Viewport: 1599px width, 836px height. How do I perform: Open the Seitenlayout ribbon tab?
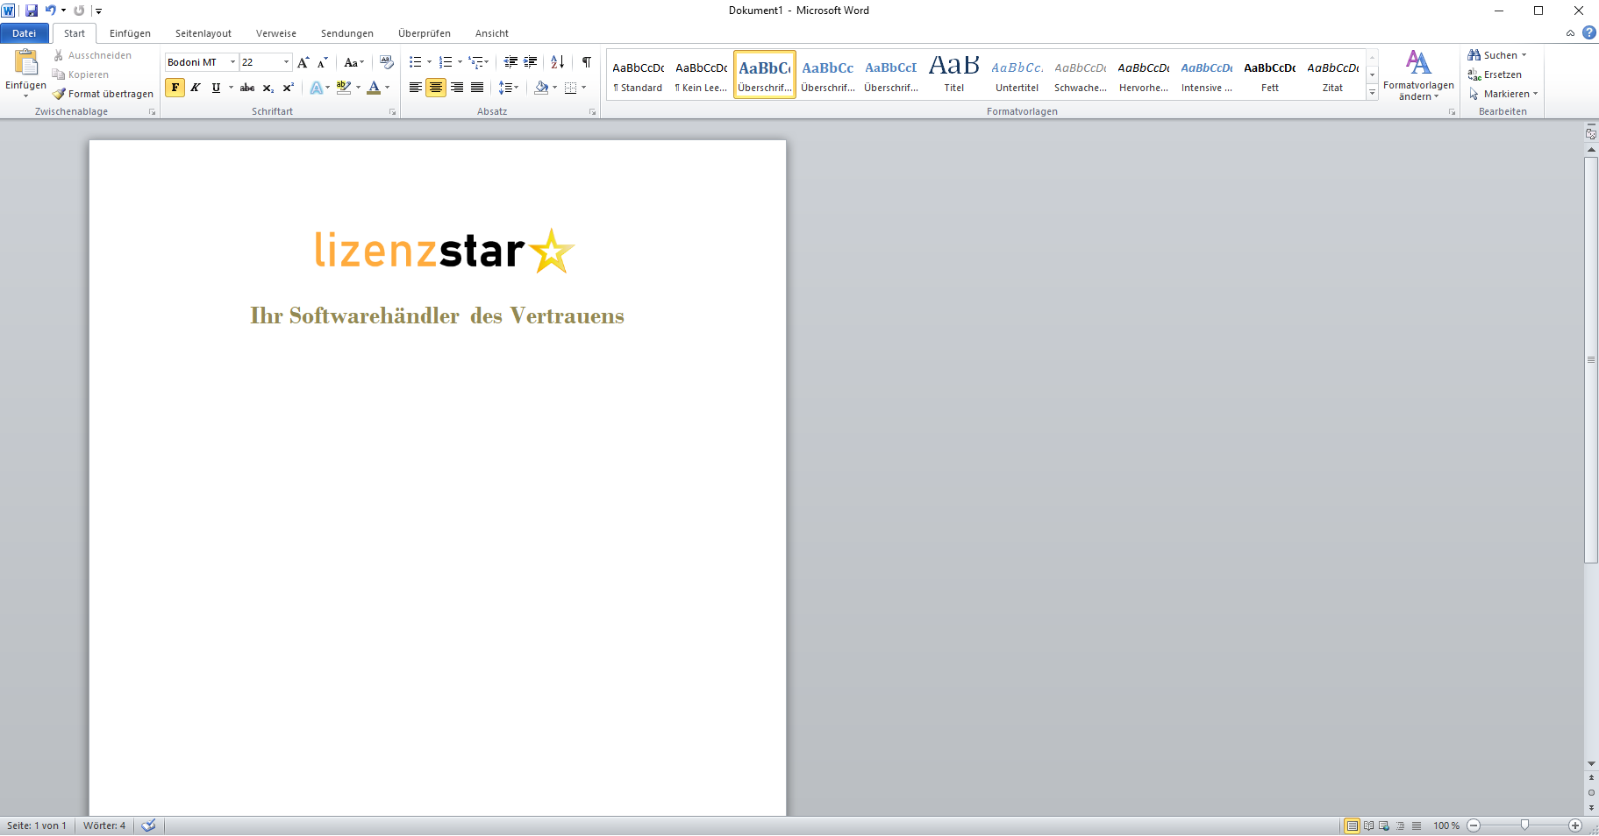coord(203,33)
